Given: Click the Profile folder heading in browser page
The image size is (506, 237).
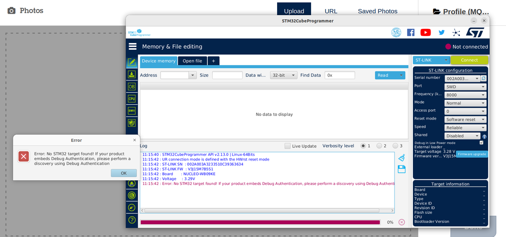Looking at the screenshot, I should pos(461,12).
